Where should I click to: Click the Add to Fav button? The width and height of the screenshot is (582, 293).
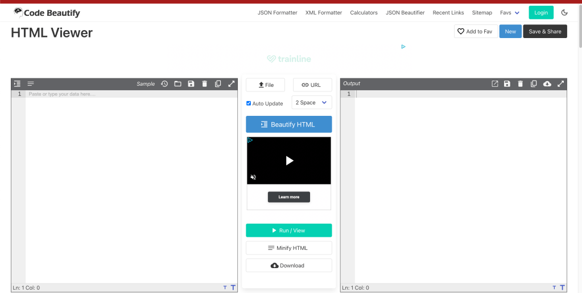click(x=476, y=31)
